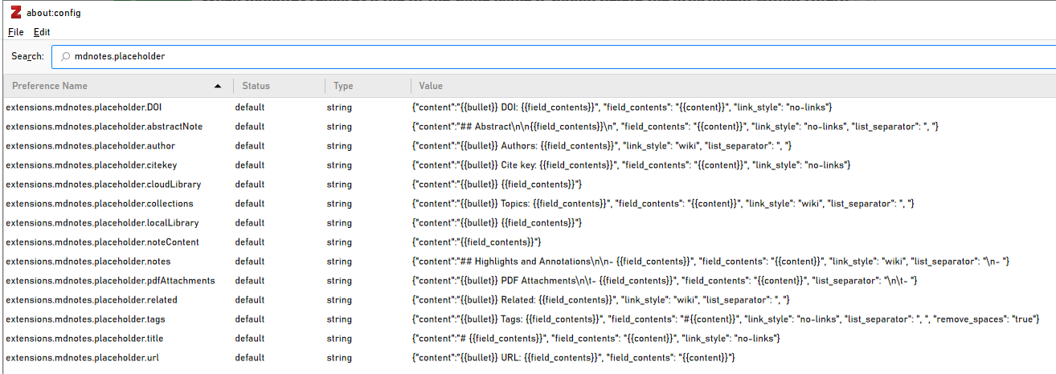Open the File menu
Screen dimensions: 1056x374
click(16, 32)
